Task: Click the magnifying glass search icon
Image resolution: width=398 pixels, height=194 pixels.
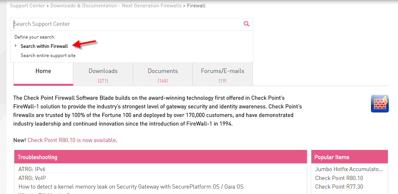Action: (x=246, y=24)
